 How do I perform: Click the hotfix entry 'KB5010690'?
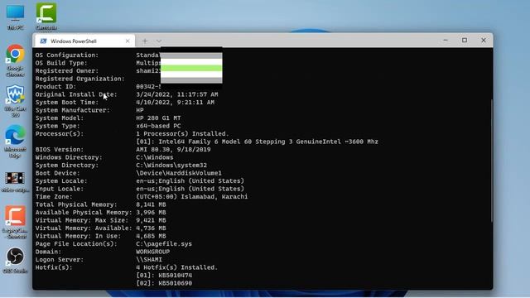click(x=175, y=283)
